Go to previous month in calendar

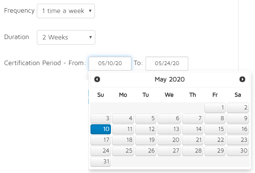tap(97, 79)
